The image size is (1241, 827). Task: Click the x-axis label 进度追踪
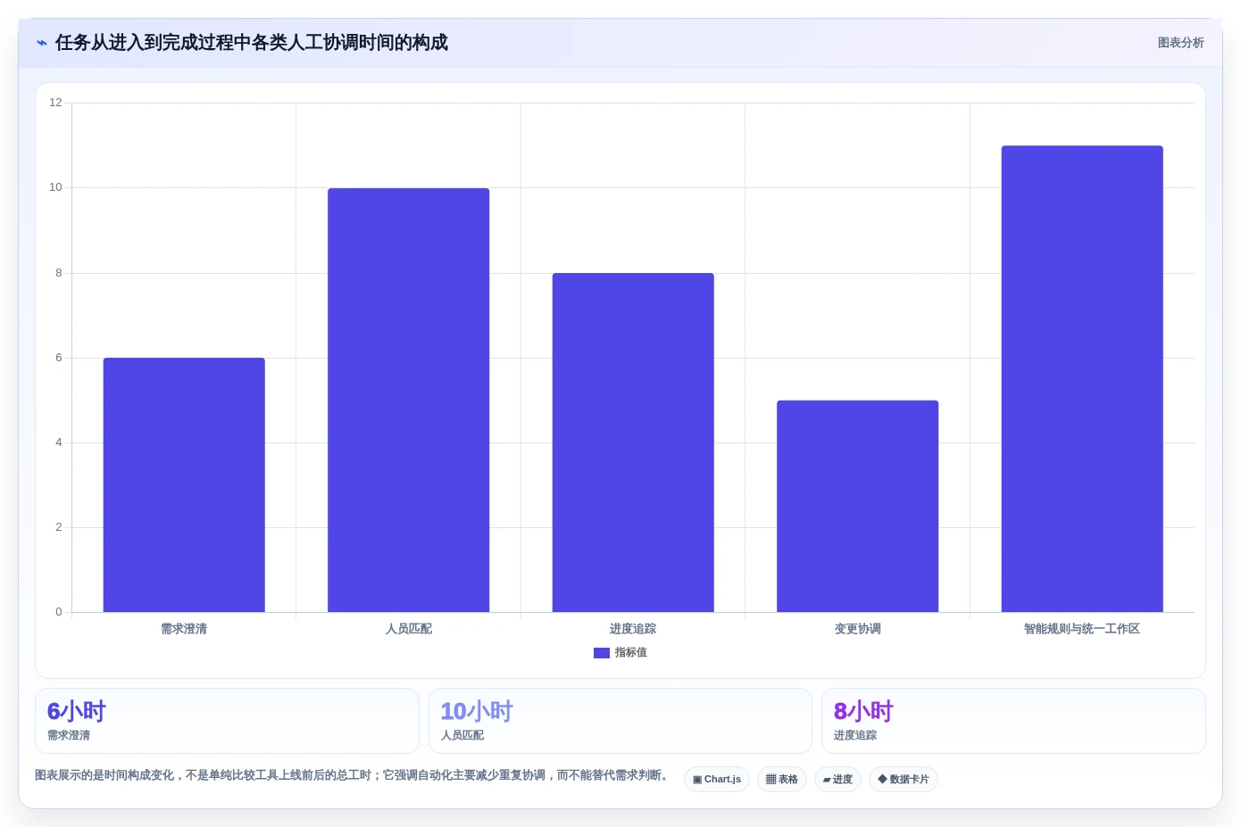[633, 629]
